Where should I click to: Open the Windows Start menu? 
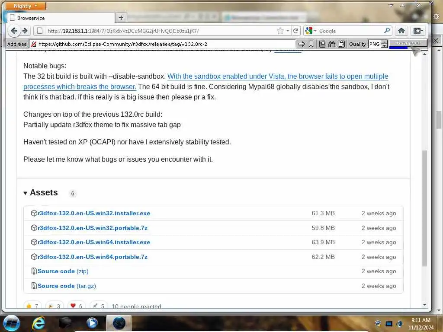12,323
